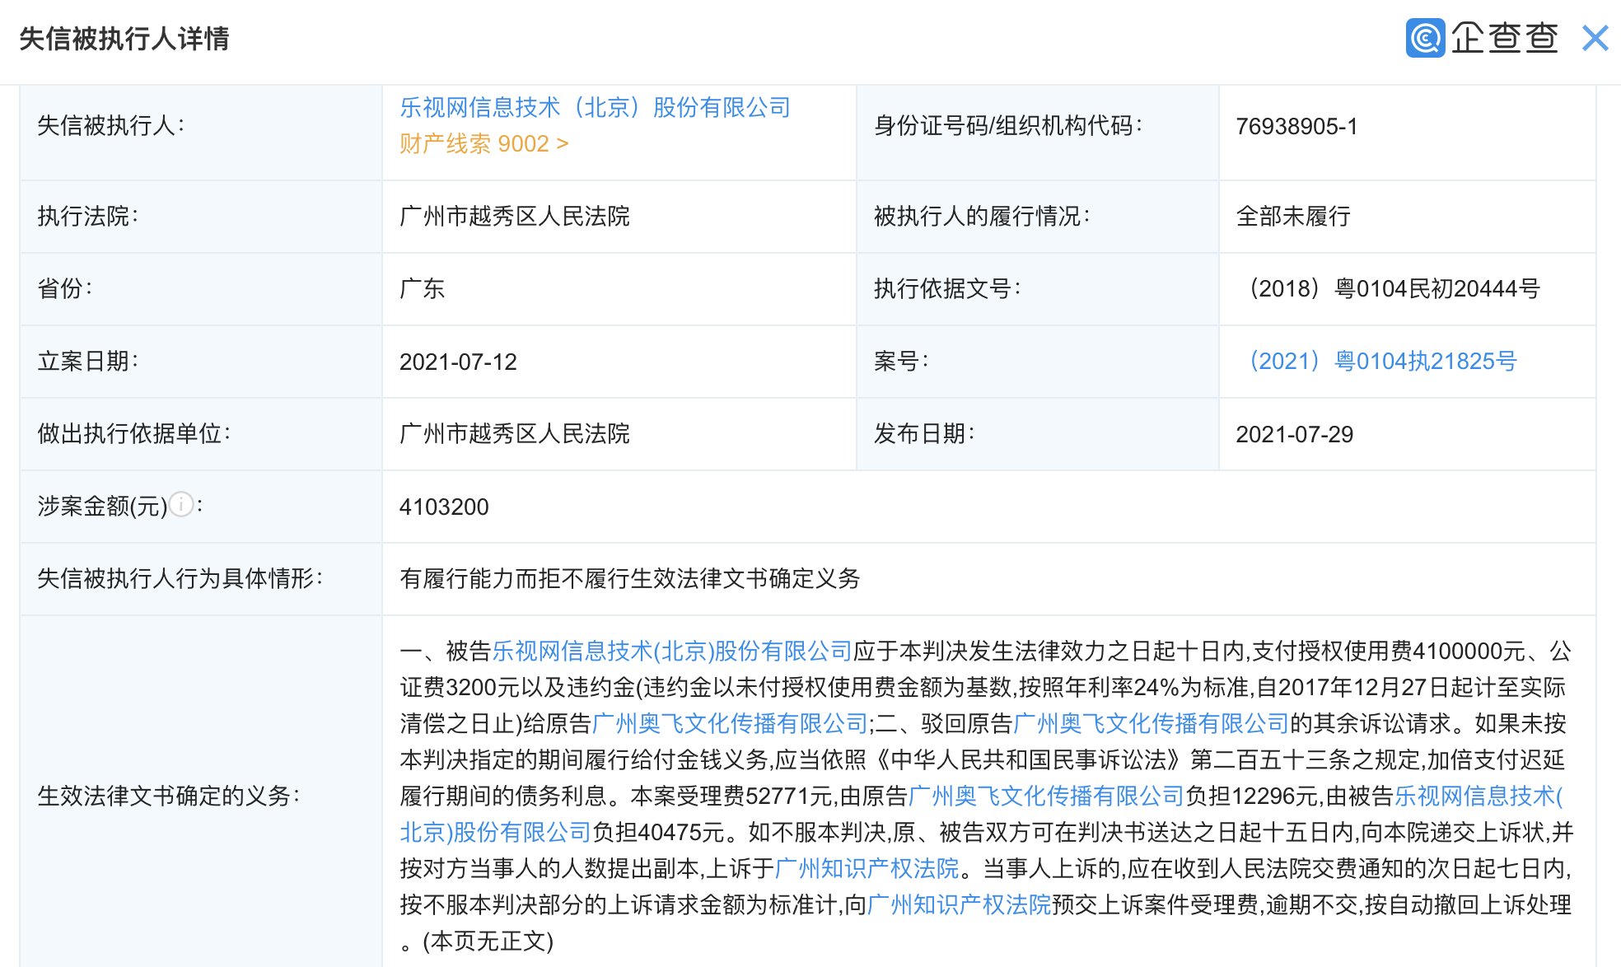This screenshot has width=1621, height=967.
Task: Click 乐视网信息技术(北京)股份有限公司 after 一、被告
Action: pos(672,652)
